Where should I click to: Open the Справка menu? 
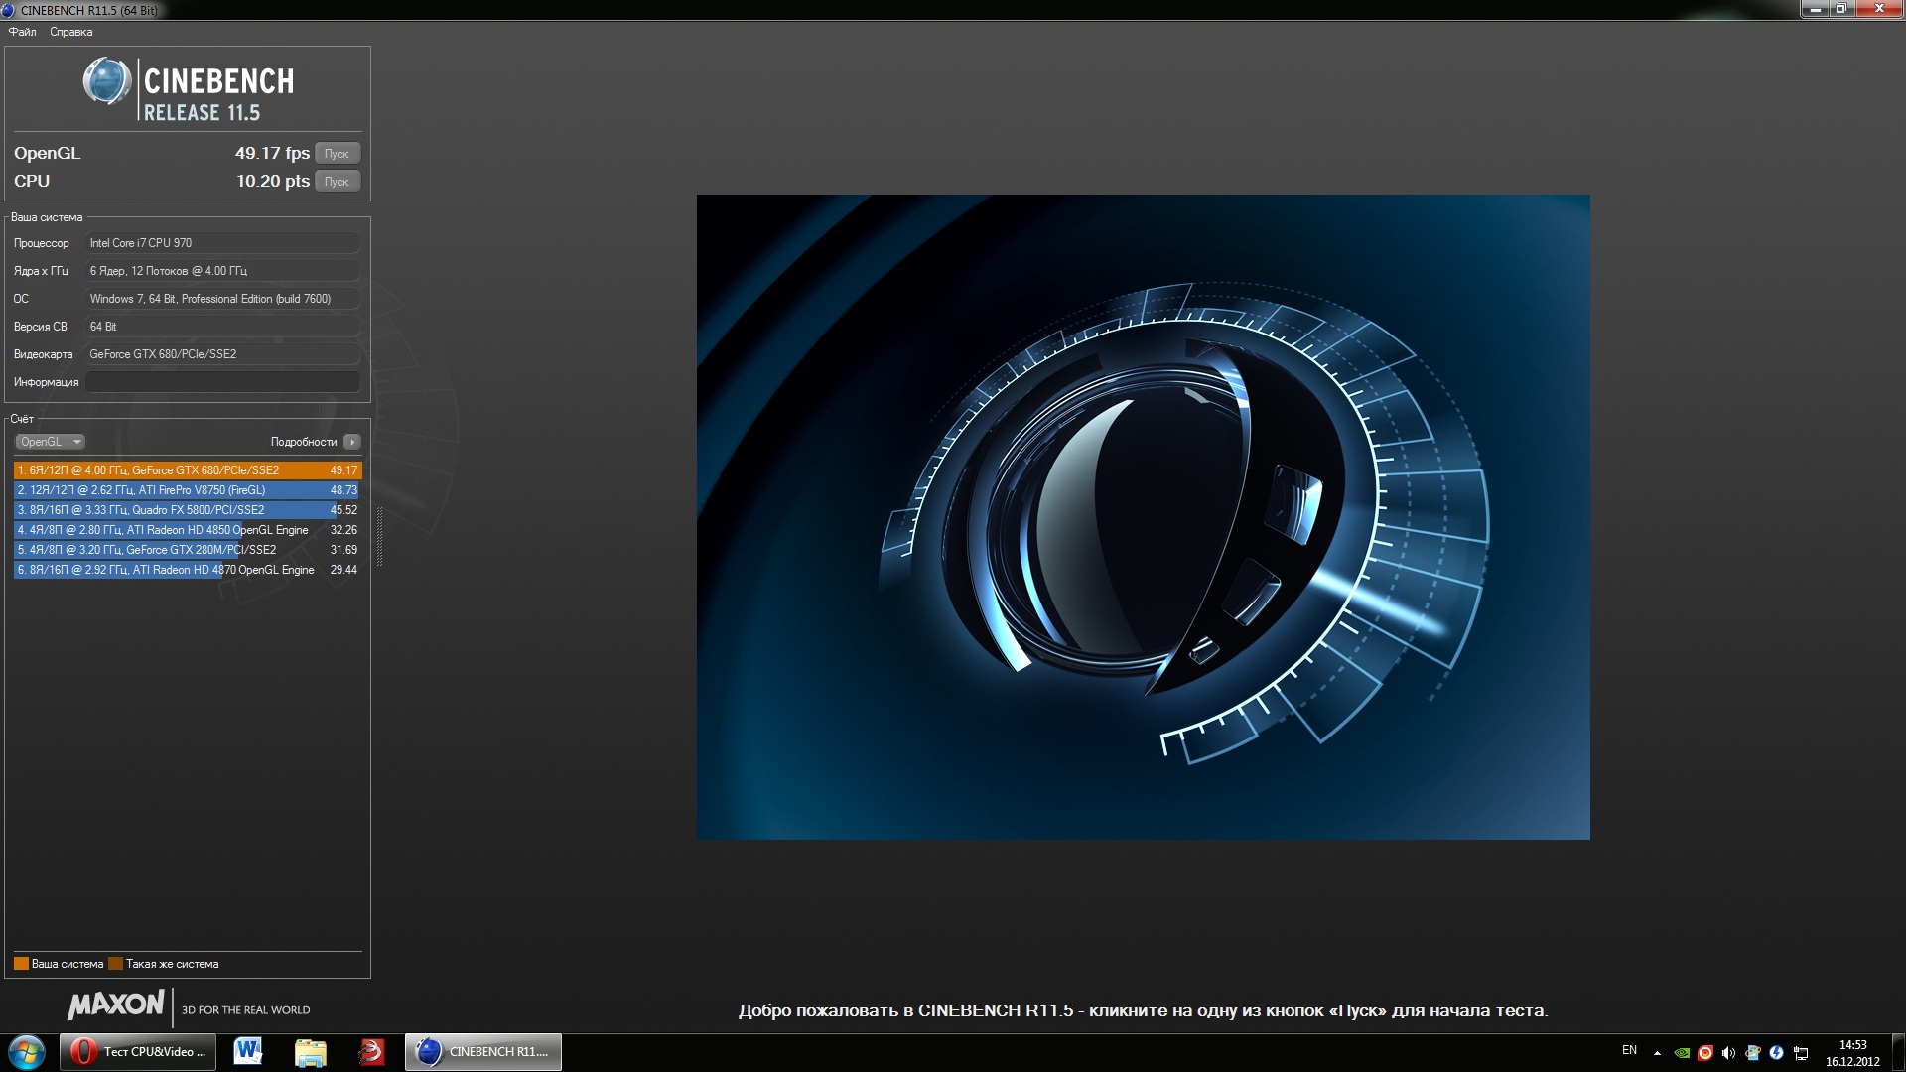71,32
